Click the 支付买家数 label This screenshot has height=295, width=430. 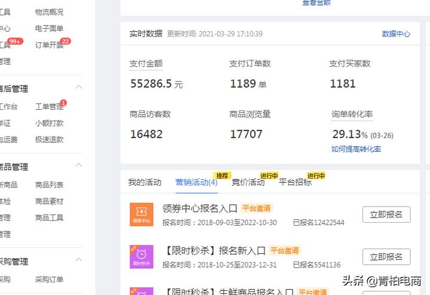point(350,64)
